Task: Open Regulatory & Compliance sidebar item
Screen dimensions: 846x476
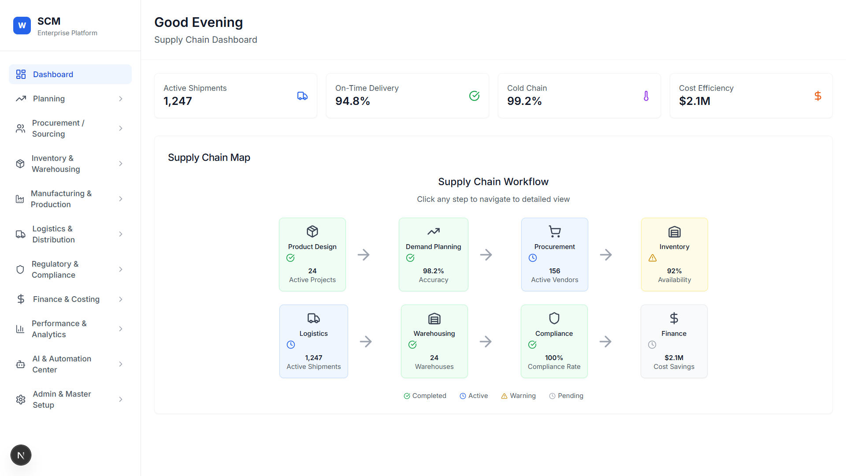Action: click(55, 269)
